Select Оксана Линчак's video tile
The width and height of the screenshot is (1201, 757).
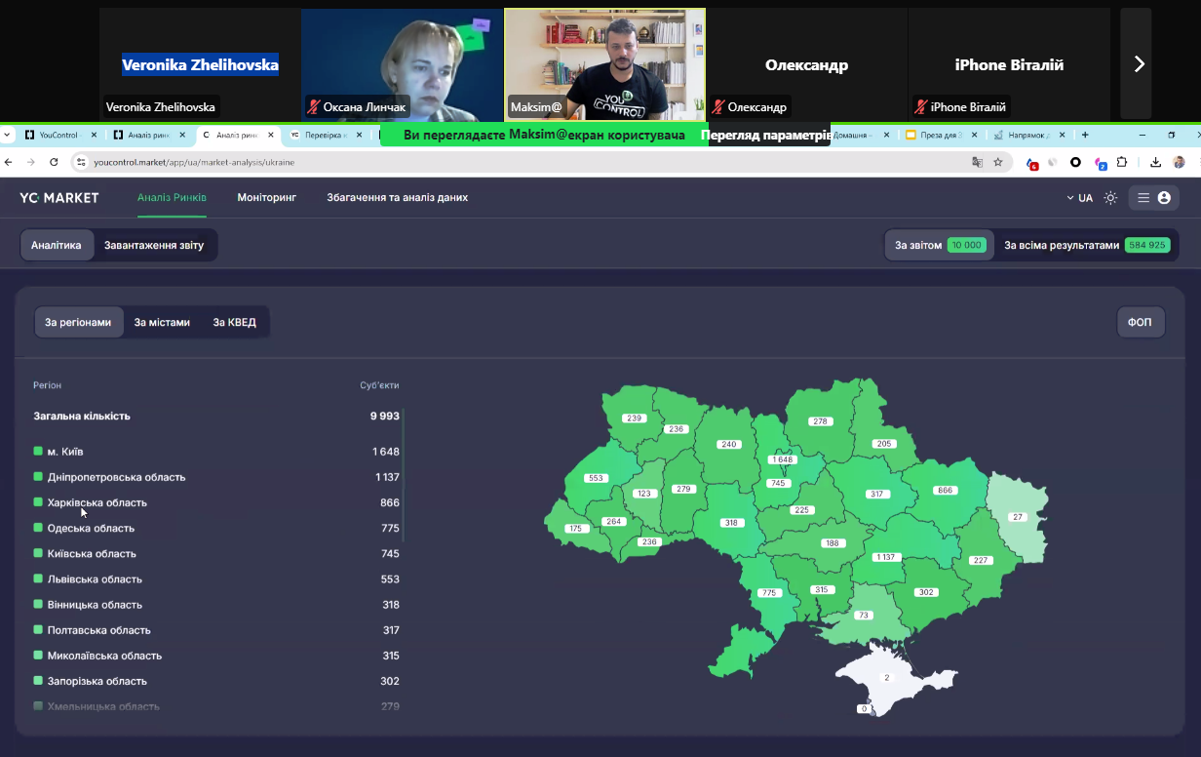pos(402,64)
